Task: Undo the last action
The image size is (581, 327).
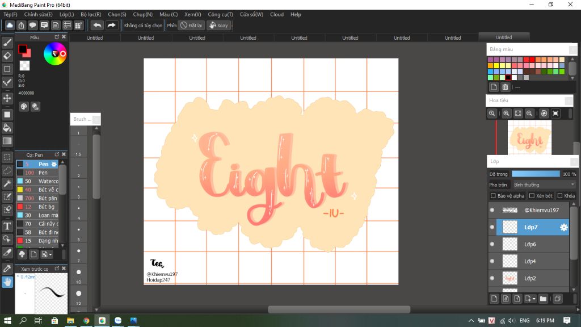Action: [97, 25]
